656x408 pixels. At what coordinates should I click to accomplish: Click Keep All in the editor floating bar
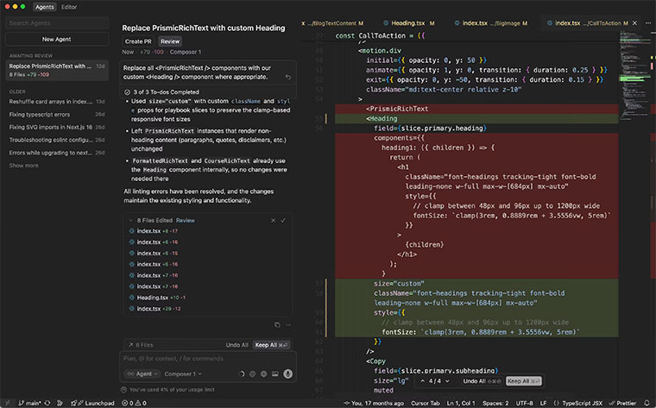pos(524,381)
